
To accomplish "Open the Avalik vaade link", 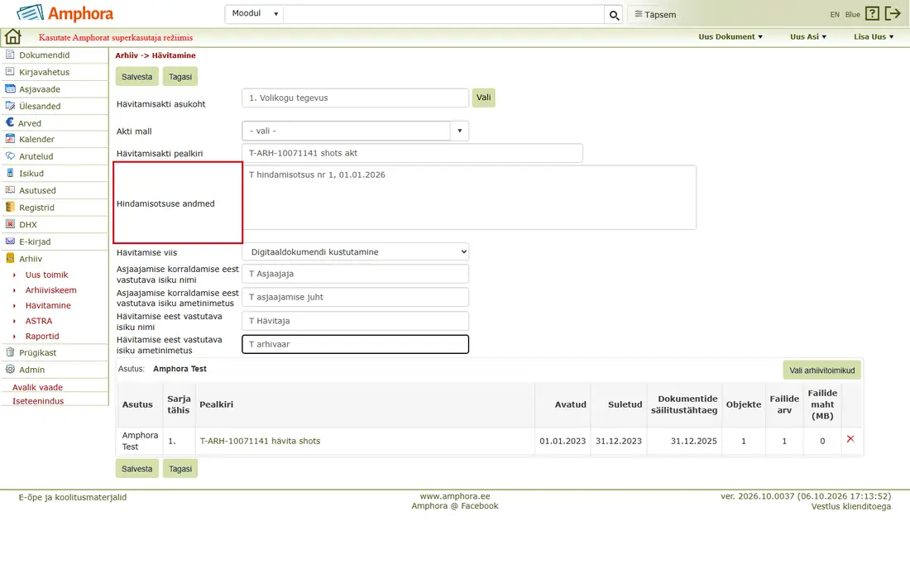I will [x=38, y=387].
